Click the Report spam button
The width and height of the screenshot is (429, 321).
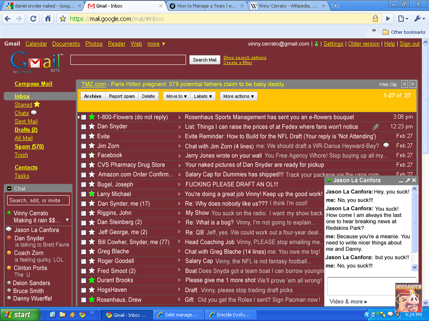(x=122, y=96)
